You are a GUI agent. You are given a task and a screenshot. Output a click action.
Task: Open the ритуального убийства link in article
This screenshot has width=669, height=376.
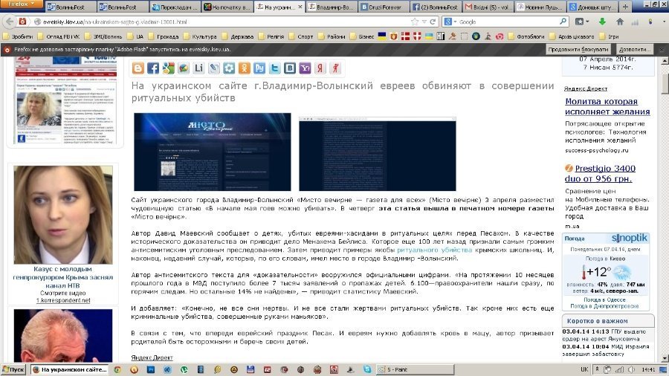coord(436,250)
